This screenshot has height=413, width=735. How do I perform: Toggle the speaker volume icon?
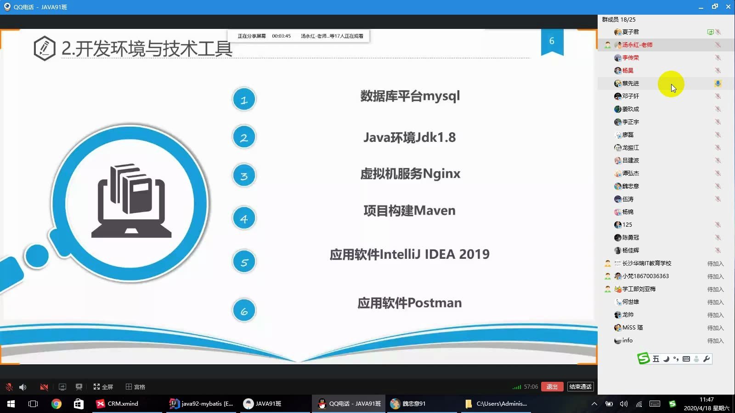[23, 387]
